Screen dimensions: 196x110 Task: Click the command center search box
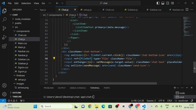tap(104, 3)
